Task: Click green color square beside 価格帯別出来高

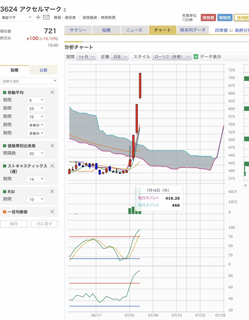Action: (x=5, y=146)
